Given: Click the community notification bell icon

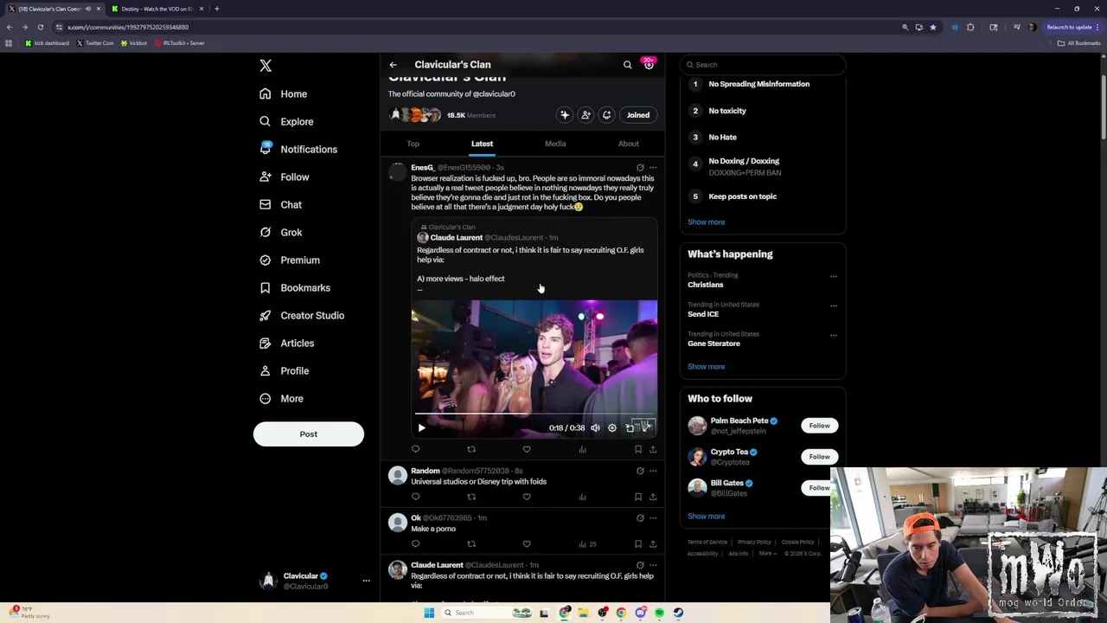Looking at the screenshot, I should (607, 115).
